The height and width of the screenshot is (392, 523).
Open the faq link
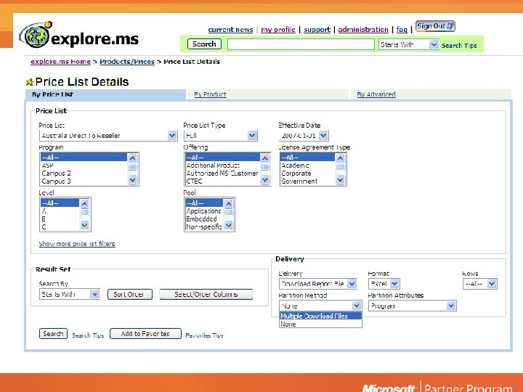pyautogui.click(x=402, y=30)
